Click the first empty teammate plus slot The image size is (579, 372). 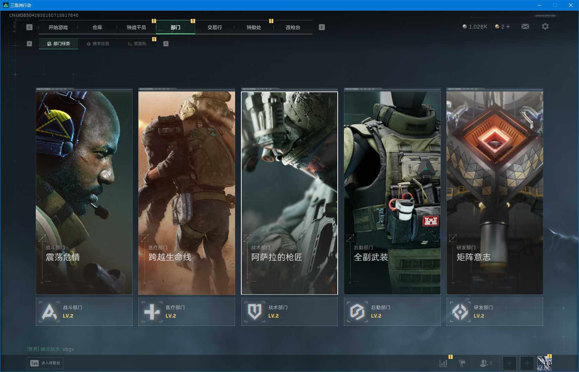coord(509,363)
